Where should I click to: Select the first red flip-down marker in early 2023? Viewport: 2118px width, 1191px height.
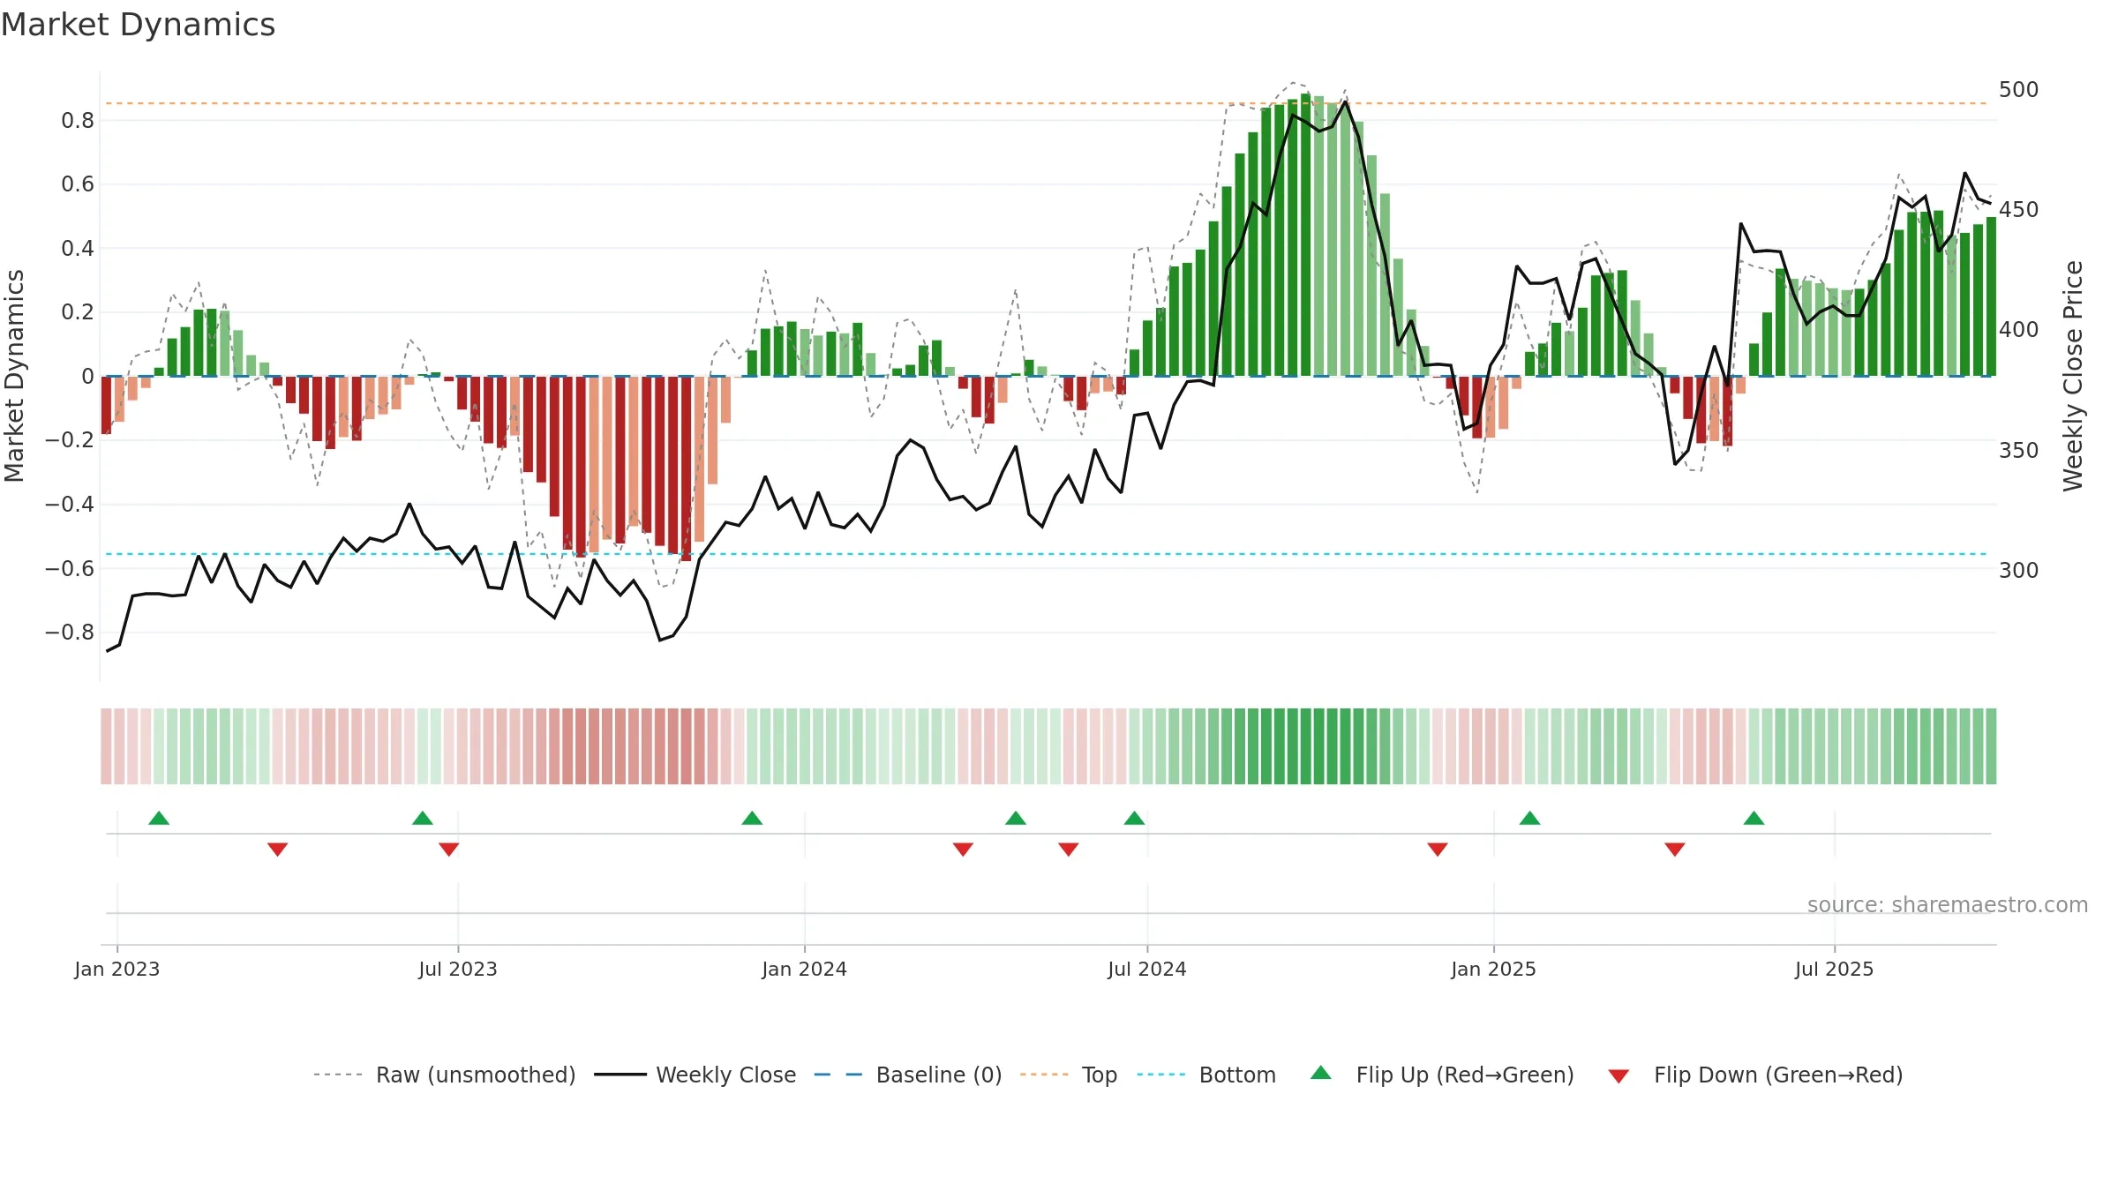pyautogui.click(x=277, y=850)
